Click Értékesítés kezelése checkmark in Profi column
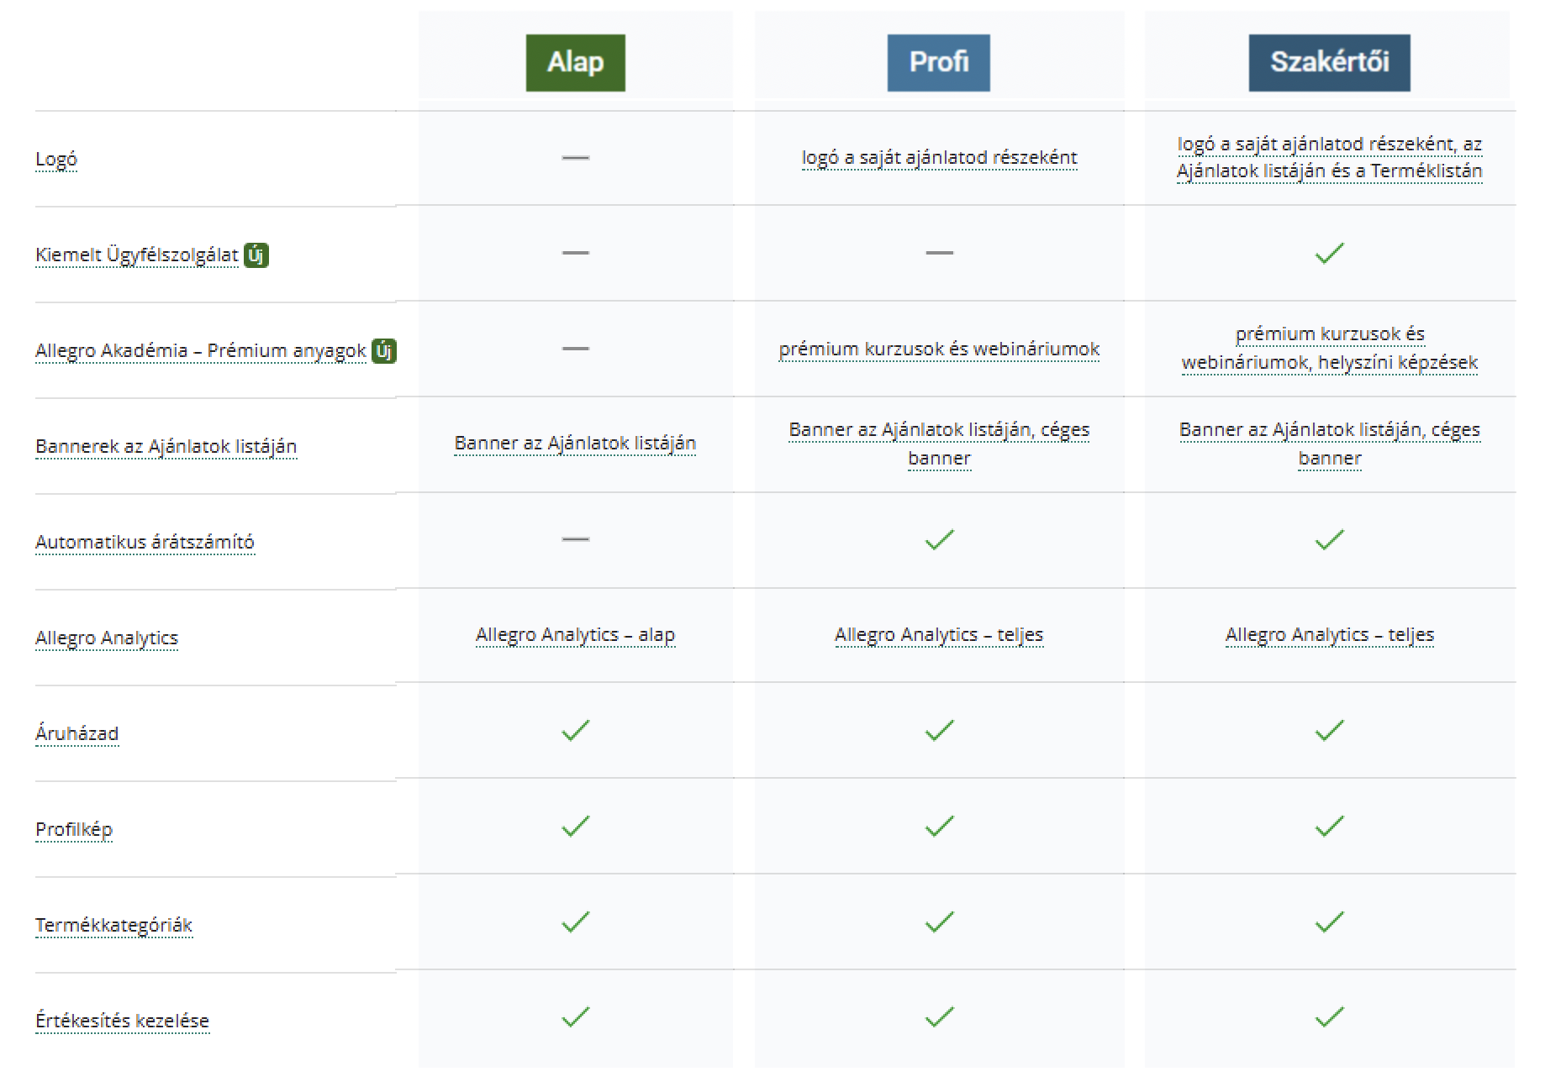 939,1017
